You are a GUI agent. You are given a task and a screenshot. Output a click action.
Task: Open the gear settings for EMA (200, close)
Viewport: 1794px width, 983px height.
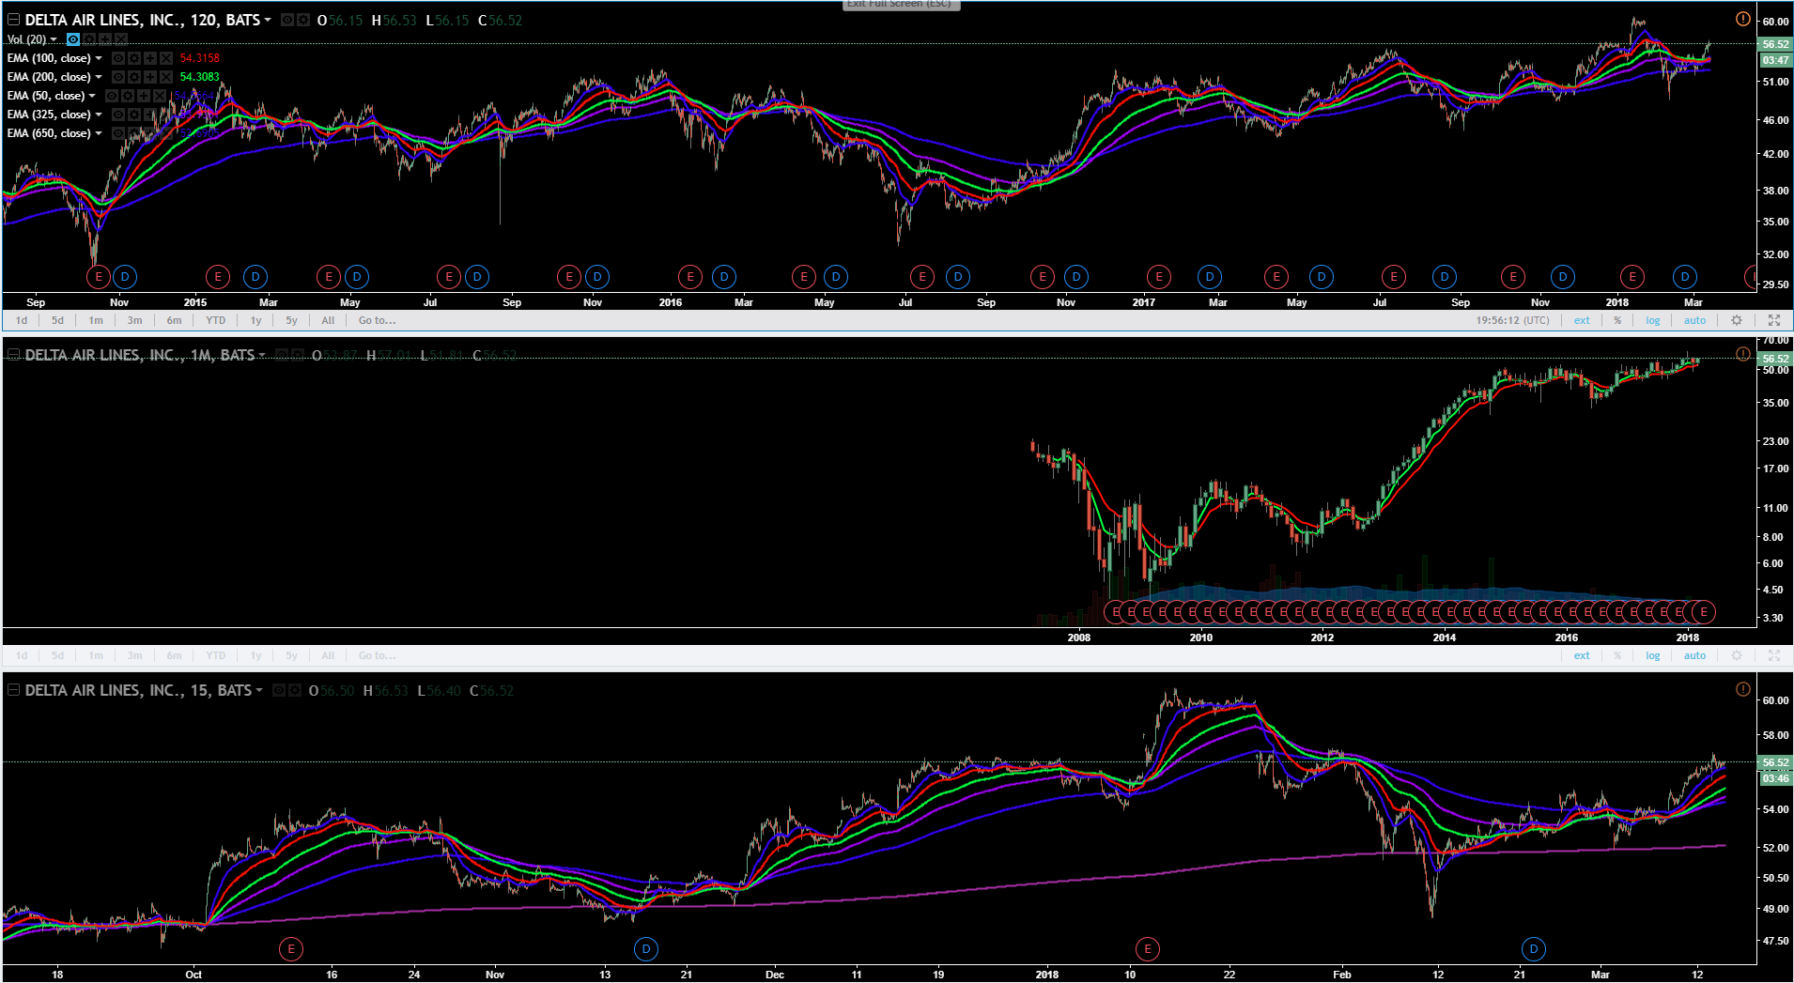pyautogui.click(x=134, y=77)
